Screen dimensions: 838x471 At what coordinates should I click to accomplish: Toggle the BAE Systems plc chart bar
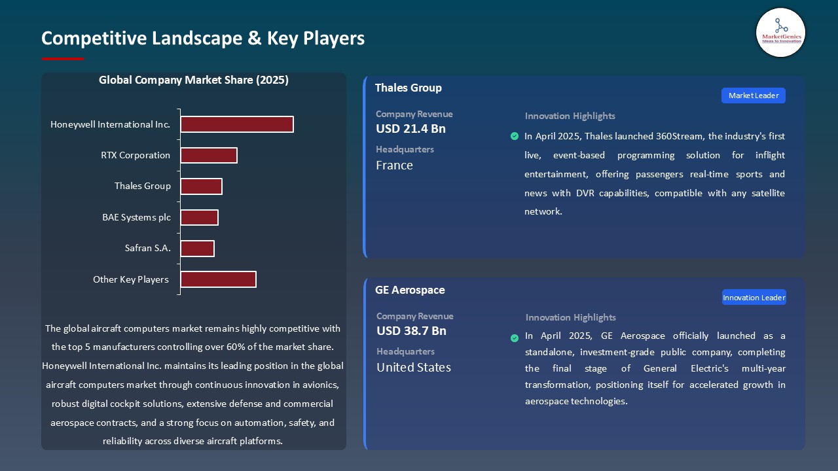200,217
